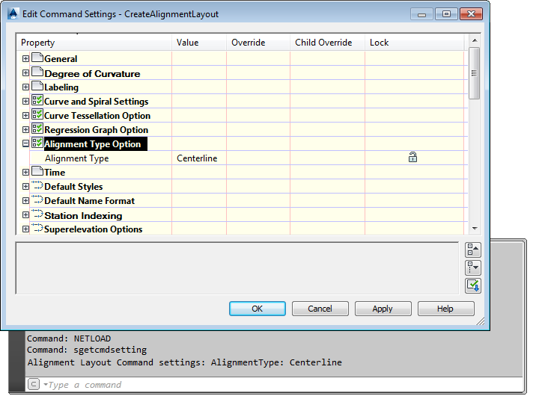Click the Time page icon

pos(37,171)
